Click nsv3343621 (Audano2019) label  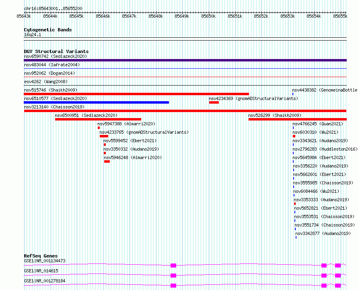pyautogui.click(x=320, y=141)
